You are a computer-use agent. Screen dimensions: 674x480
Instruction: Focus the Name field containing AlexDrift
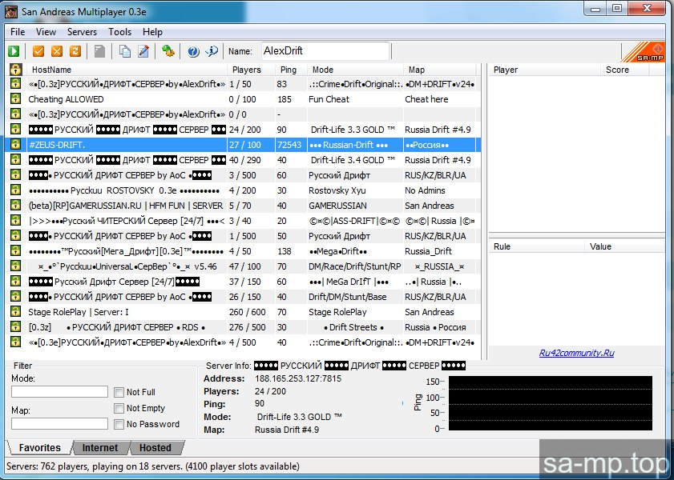(325, 51)
